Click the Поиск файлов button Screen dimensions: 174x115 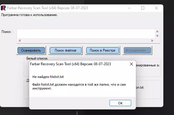click(x=65, y=50)
